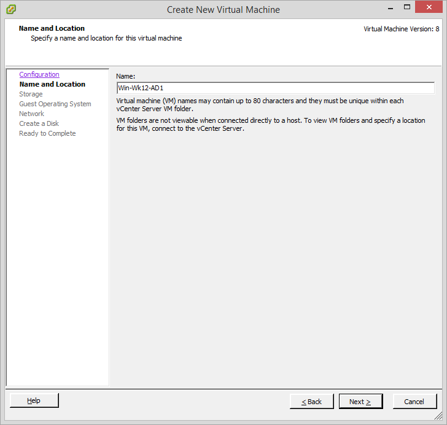Select the Name and Location wizard step
Viewport: 447px width, 425px height.
coord(52,84)
